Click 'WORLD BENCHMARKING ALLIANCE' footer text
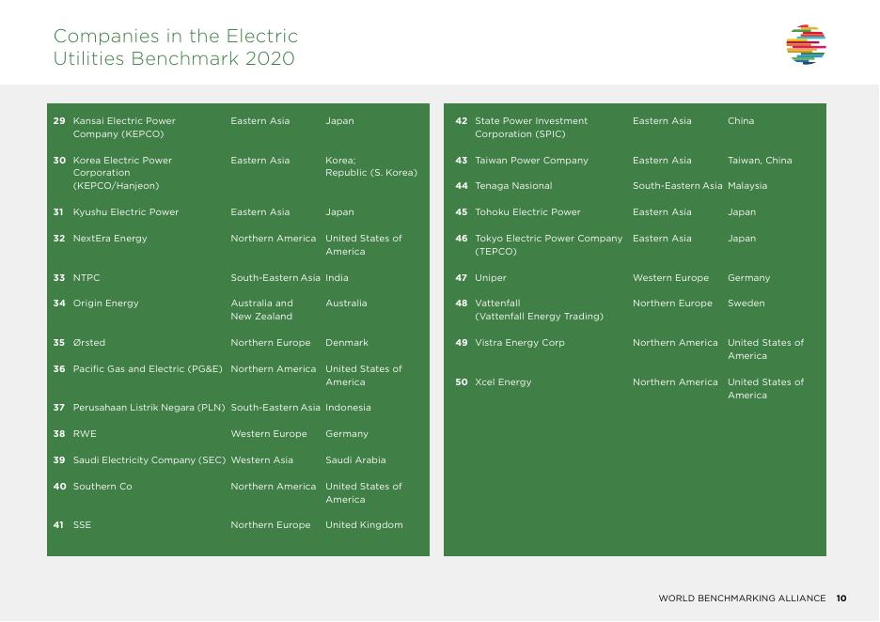Viewport: 880px width, 622px height. (742, 599)
